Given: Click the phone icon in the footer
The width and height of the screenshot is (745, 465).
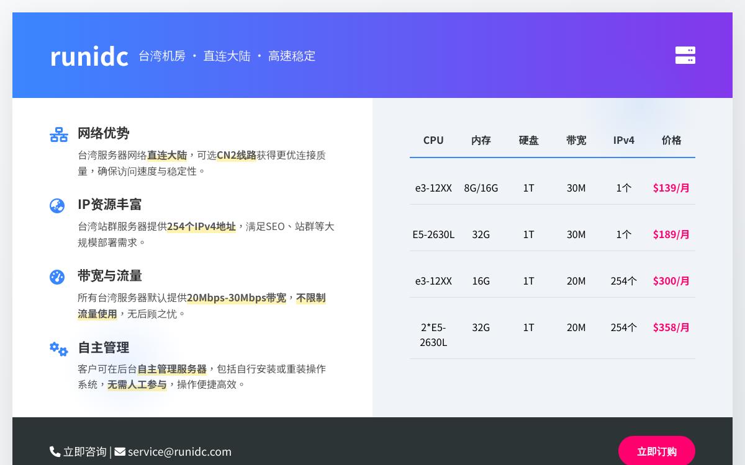Looking at the screenshot, I should coord(55,451).
